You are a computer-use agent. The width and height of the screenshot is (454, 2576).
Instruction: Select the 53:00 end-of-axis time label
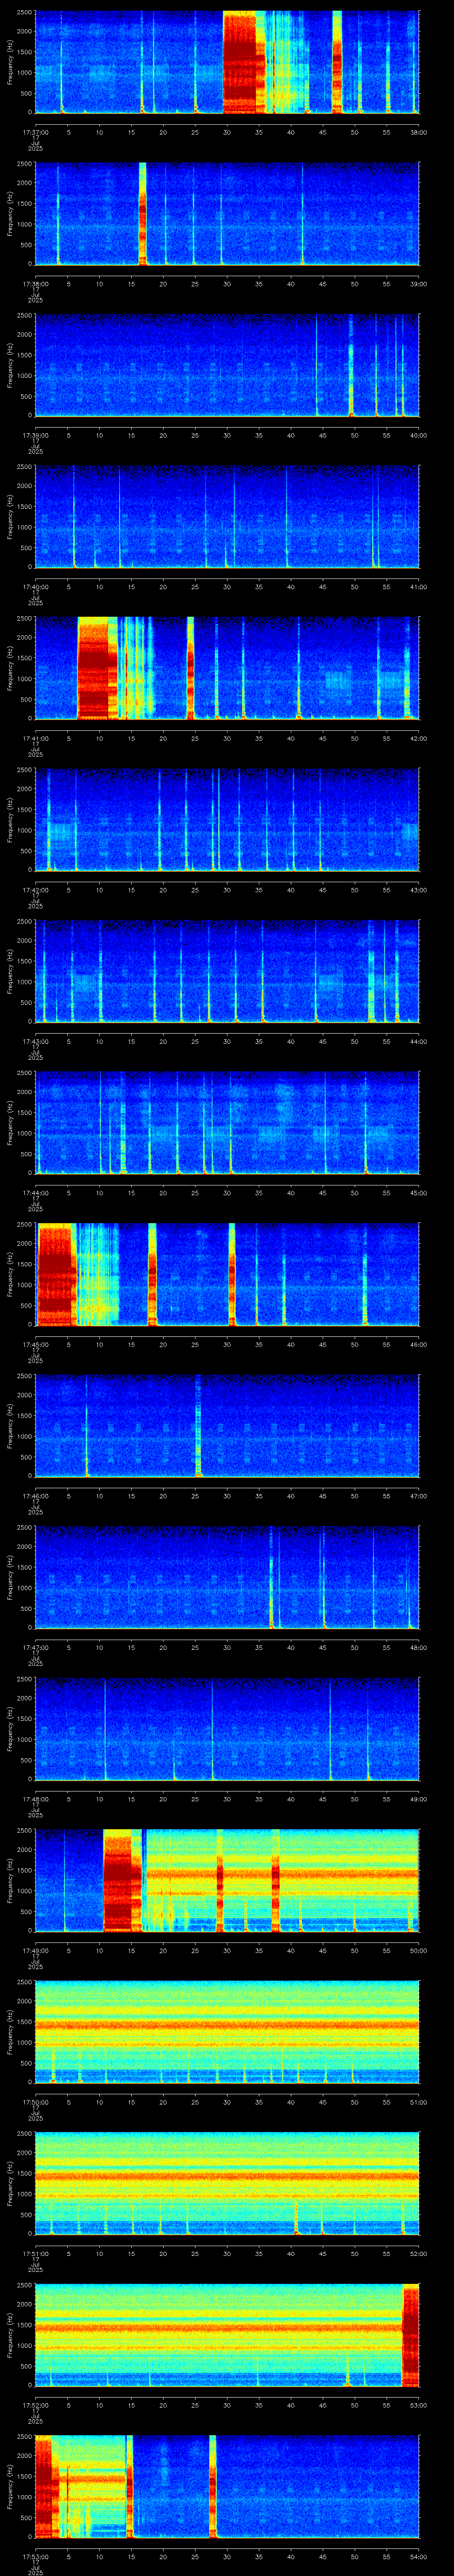pos(418,2406)
